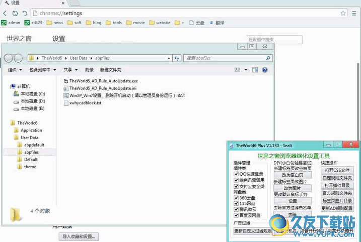The width and height of the screenshot is (361, 242).
Task: Click Explorer's forward navigation button
Action: coord(18,58)
